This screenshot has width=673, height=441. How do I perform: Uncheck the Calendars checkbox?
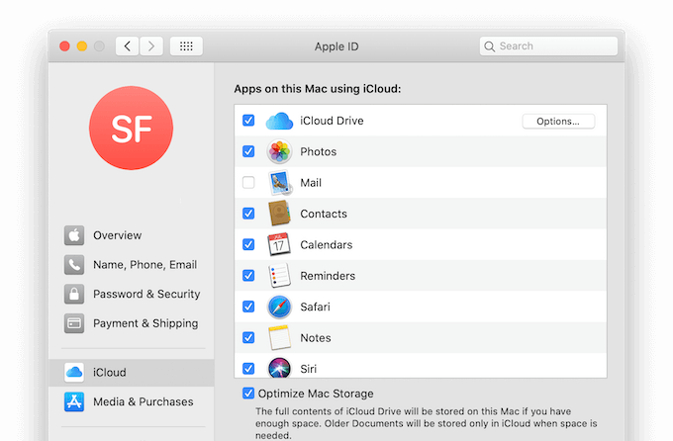(248, 244)
